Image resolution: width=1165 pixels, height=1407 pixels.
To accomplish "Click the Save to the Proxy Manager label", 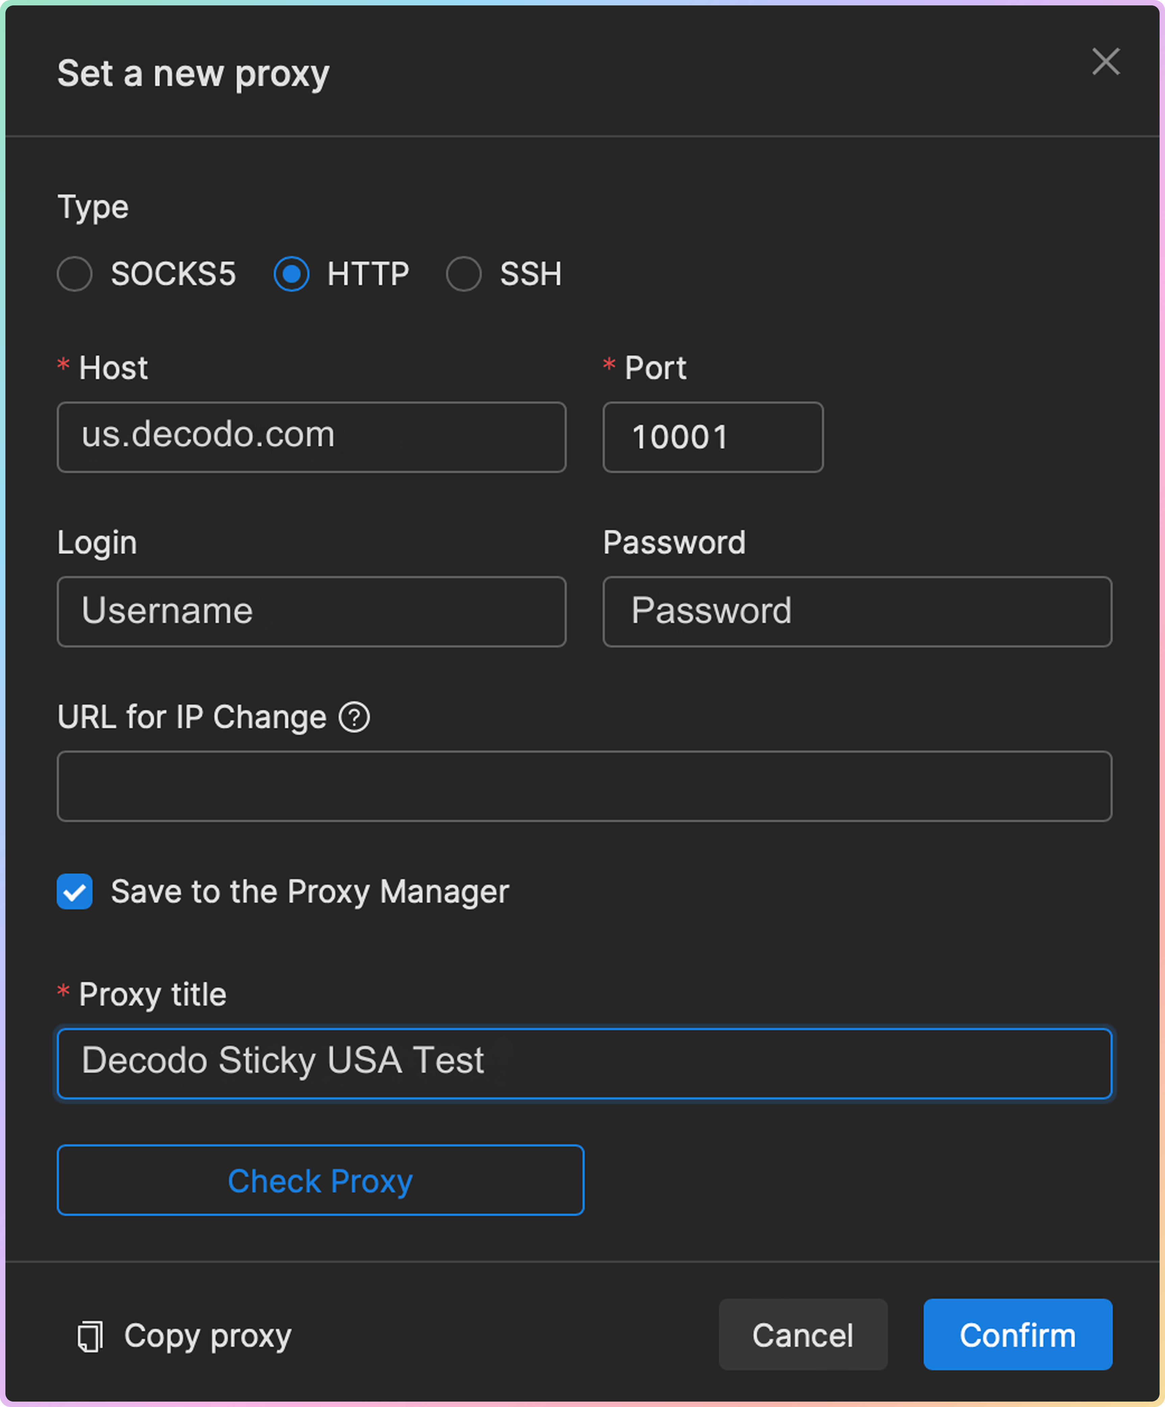I will click(x=309, y=892).
